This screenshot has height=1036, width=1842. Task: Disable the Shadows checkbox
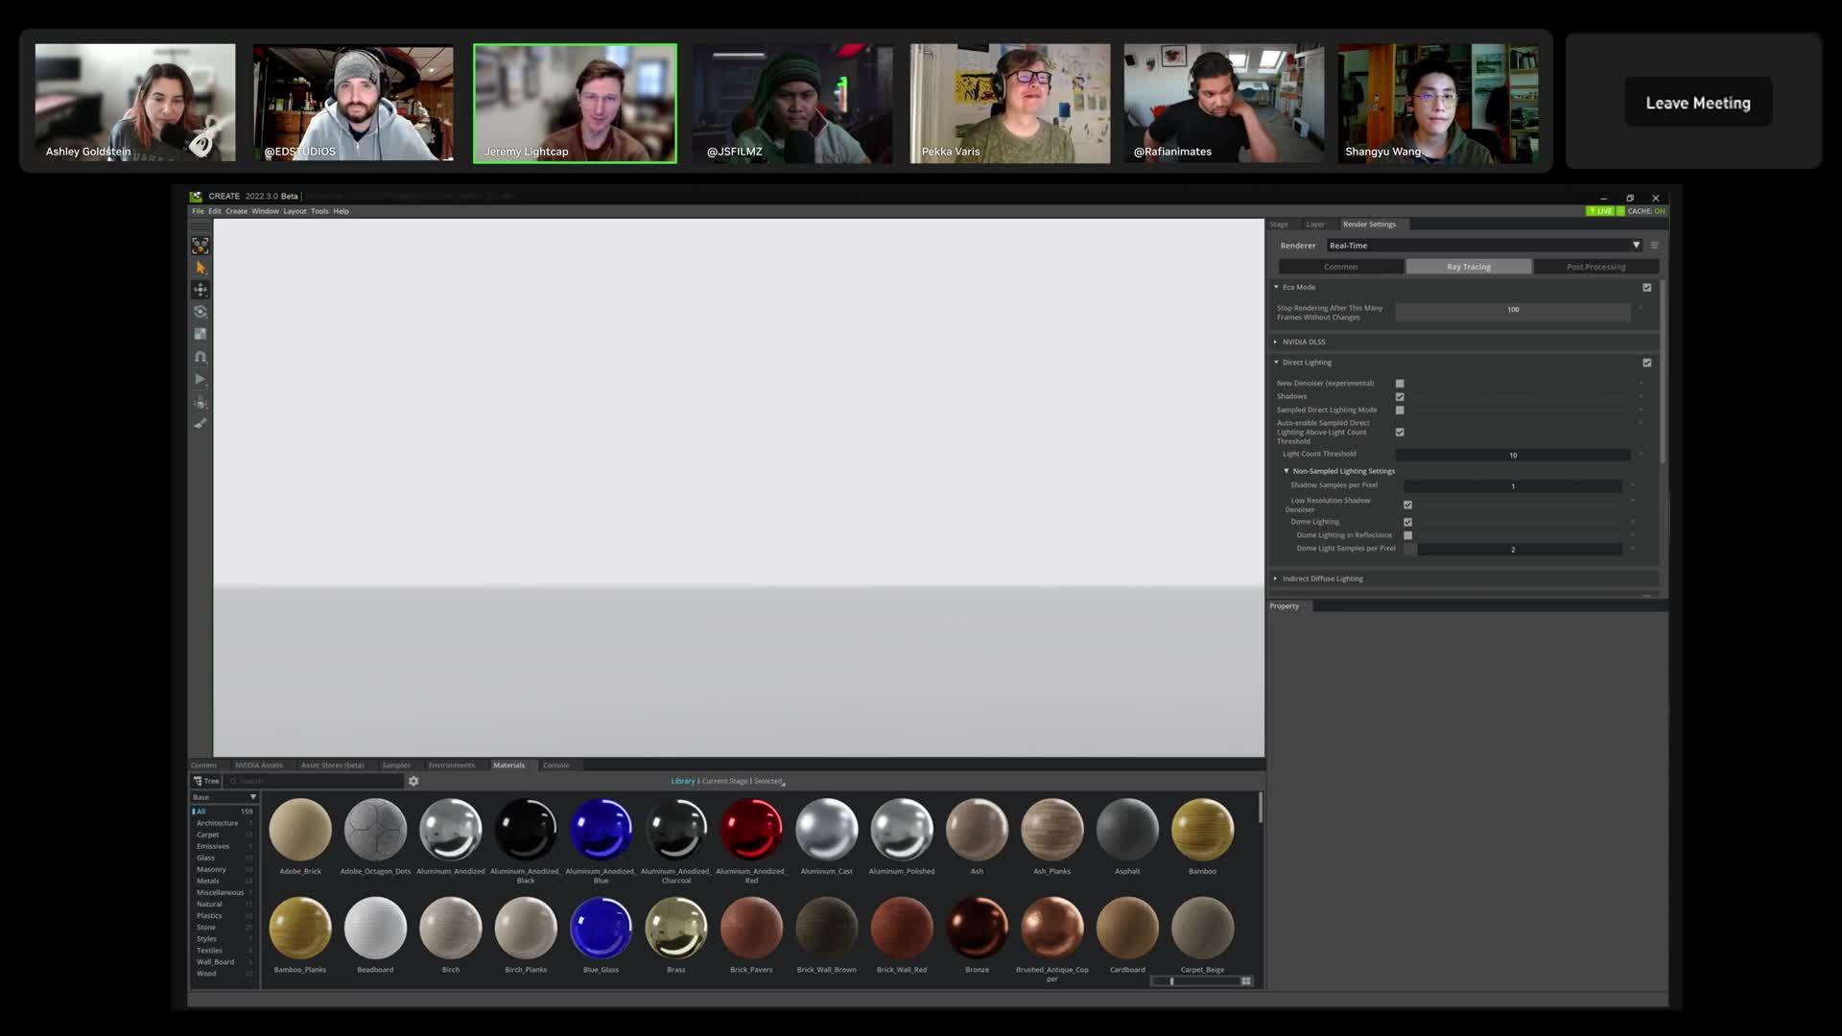(1400, 396)
